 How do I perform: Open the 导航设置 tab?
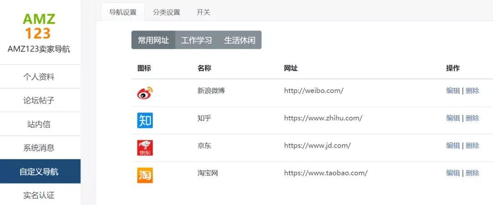(x=123, y=13)
